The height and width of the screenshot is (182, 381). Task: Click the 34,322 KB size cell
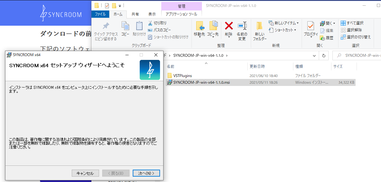click(346, 82)
